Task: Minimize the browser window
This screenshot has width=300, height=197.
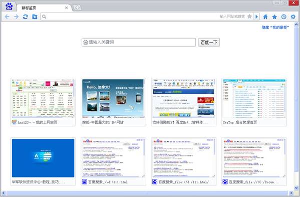Action: (277, 3)
